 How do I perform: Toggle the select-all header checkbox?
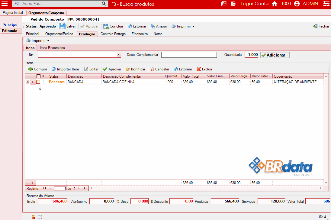click(38, 76)
